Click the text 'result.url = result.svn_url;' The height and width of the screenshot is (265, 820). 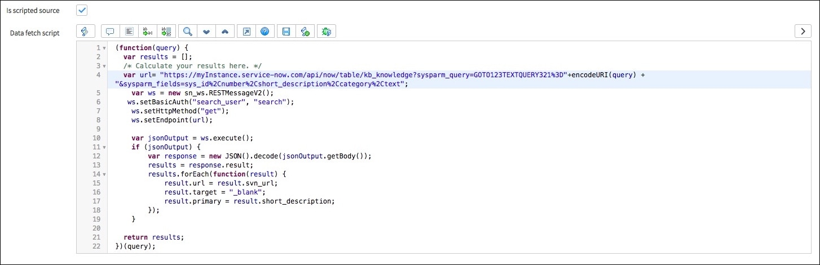pos(222,183)
